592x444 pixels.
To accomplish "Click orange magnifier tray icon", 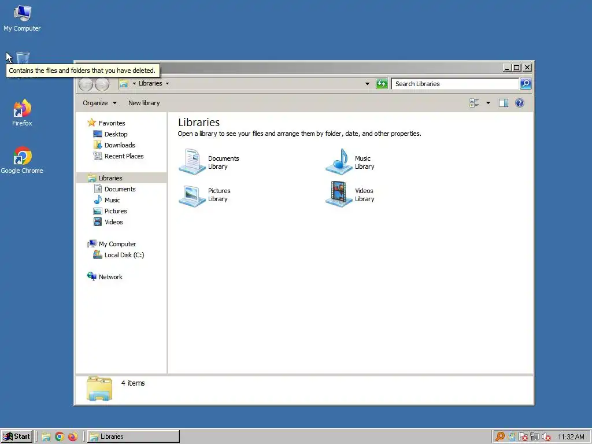I will pos(499,437).
